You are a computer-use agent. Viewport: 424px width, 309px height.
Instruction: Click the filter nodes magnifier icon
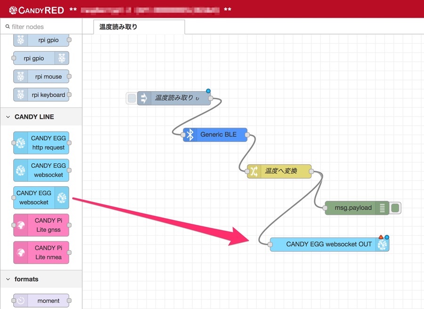click(8, 26)
